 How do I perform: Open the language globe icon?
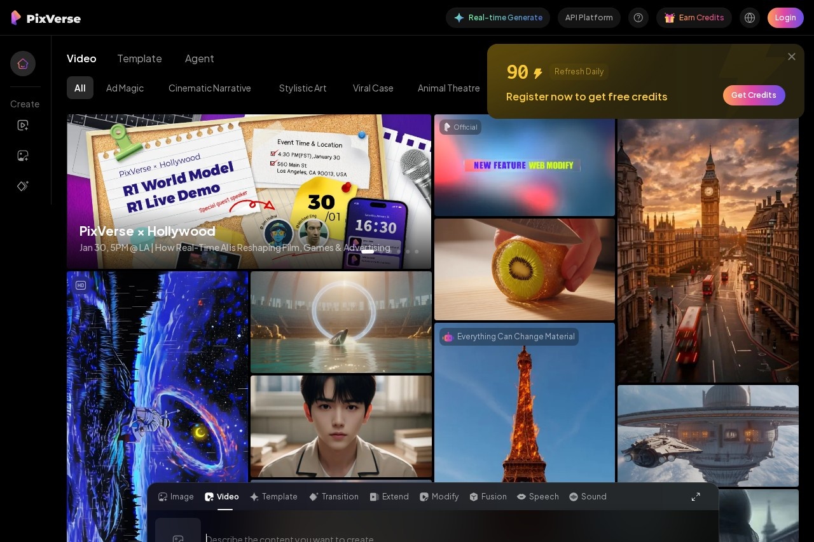[x=750, y=18]
